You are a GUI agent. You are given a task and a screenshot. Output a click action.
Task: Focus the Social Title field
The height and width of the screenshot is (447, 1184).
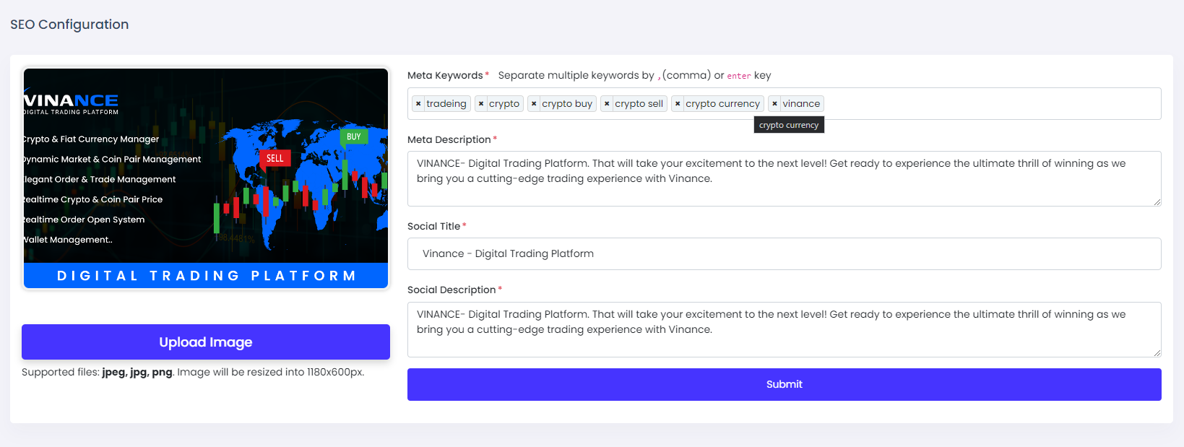pos(784,254)
